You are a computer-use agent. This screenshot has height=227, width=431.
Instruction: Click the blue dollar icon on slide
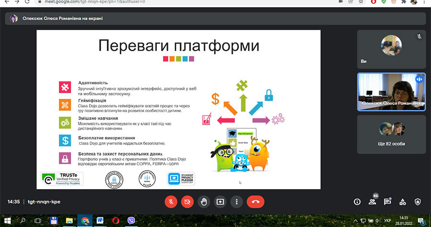coord(65,140)
